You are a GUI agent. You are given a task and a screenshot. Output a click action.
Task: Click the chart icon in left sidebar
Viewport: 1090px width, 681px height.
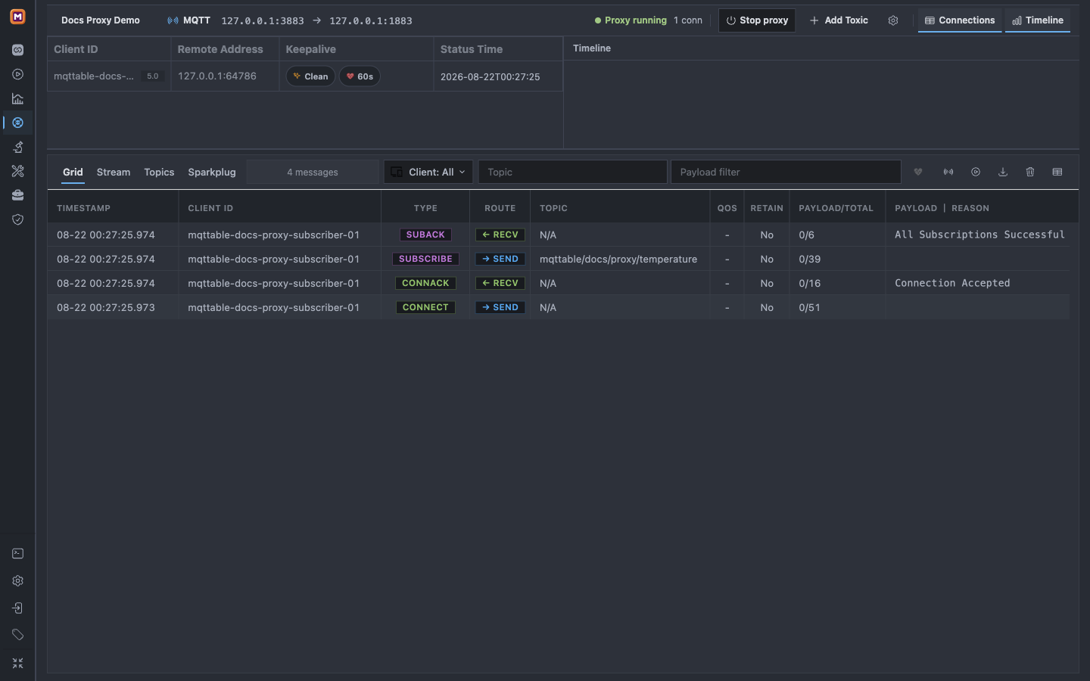click(x=17, y=98)
